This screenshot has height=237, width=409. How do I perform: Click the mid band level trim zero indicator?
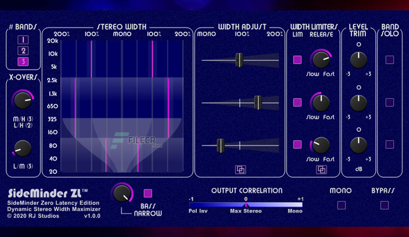[x=359, y=88]
